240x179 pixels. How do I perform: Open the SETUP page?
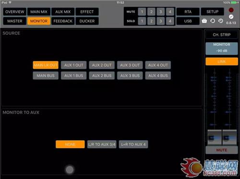pos(212,11)
